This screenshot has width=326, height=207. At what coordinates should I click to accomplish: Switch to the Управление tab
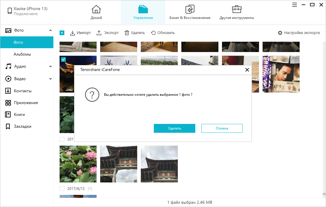point(143,12)
